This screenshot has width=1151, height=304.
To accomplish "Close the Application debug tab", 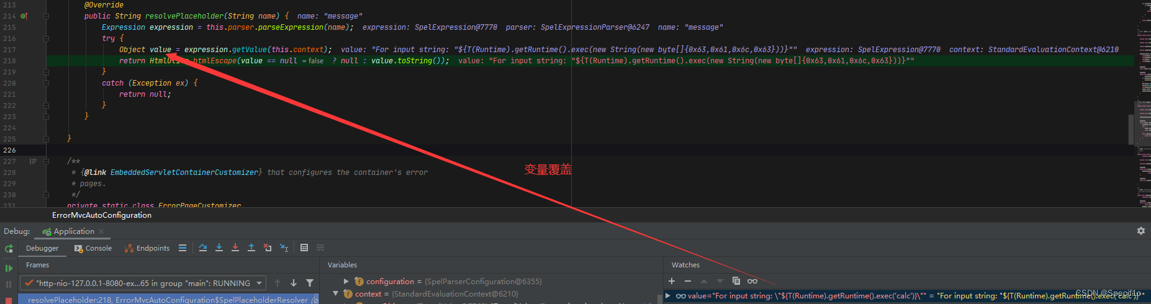I will pyautogui.click(x=101, y=231).
